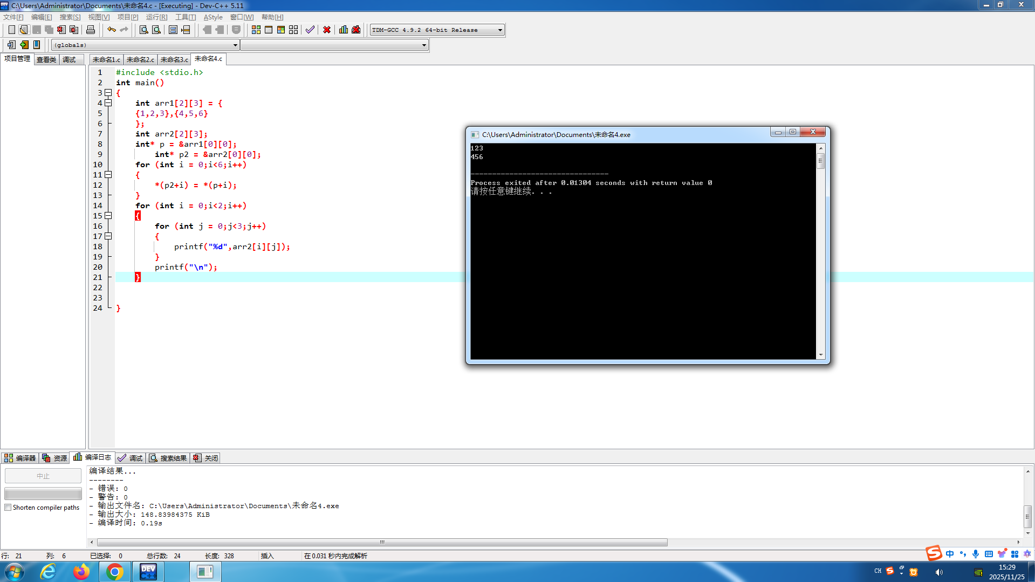Undo the last edit

point(112,30)
